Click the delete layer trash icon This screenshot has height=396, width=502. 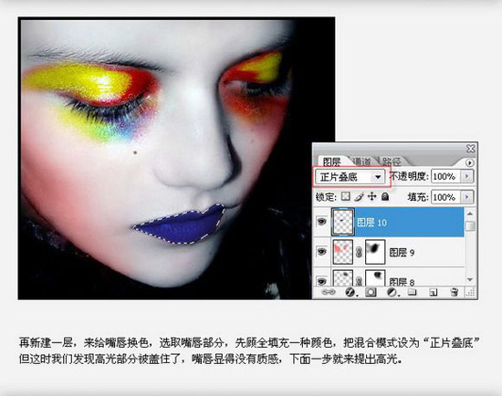[x=454, y=292]
